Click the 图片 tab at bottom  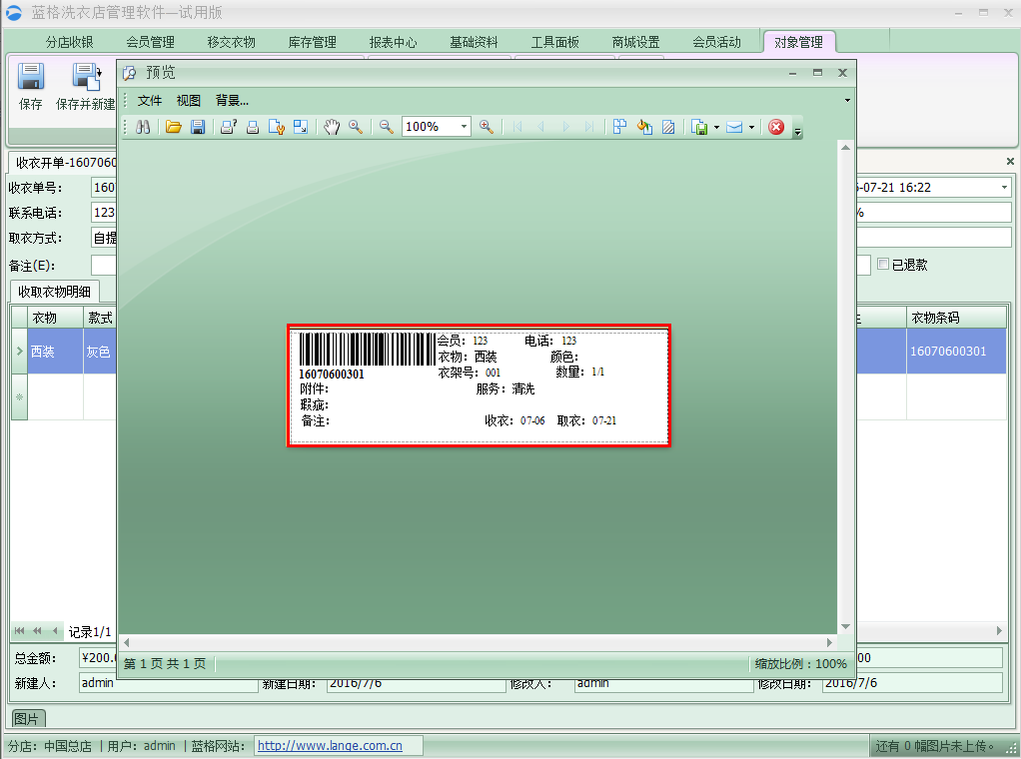pos(28,718)
